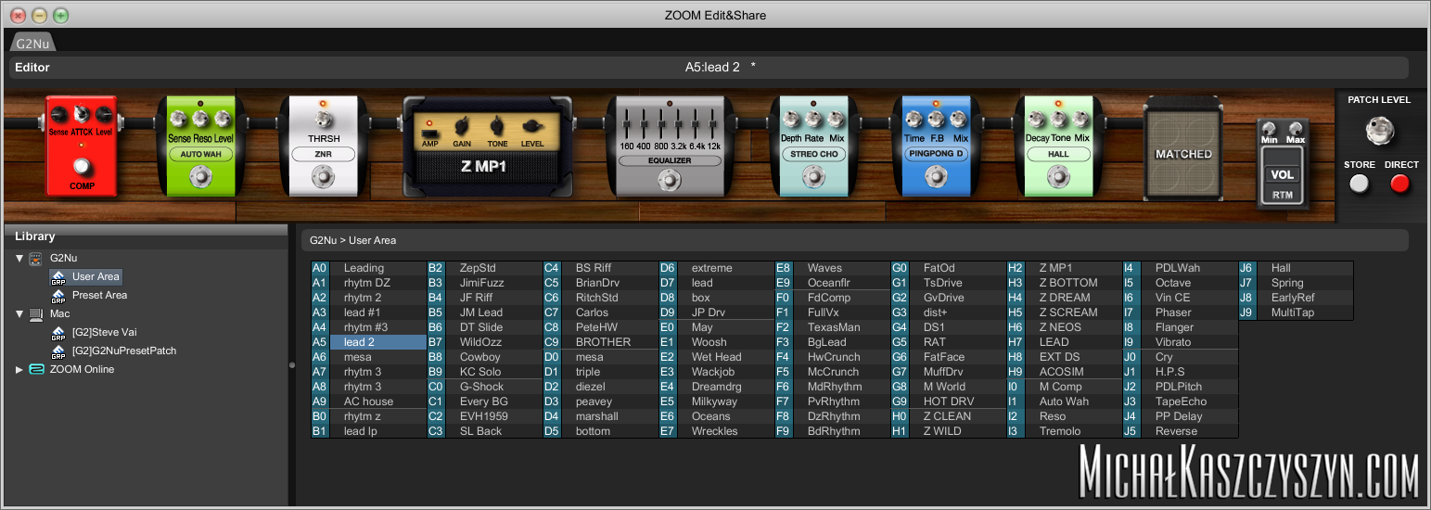This screenshot has height=510, width=1431.
Task: Adjust the VOL pedal Min knob
Action: [x=1271, y=129]
